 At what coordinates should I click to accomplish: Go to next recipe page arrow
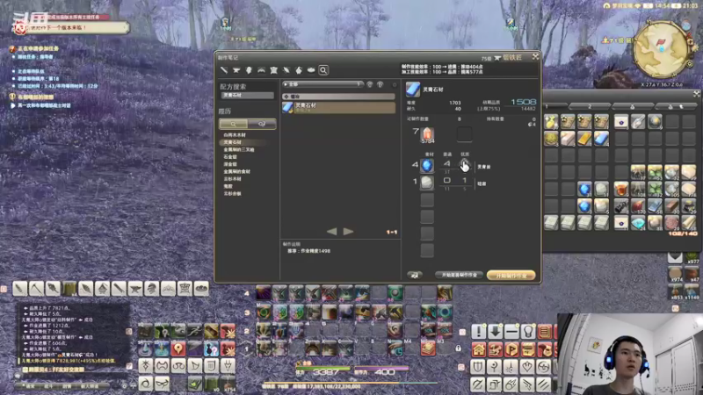(x=348, y=232)
